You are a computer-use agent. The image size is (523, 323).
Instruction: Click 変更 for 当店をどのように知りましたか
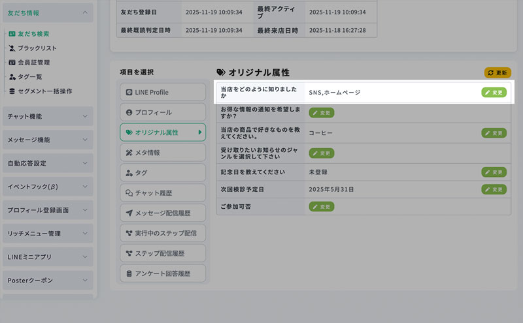click(494, 93)
